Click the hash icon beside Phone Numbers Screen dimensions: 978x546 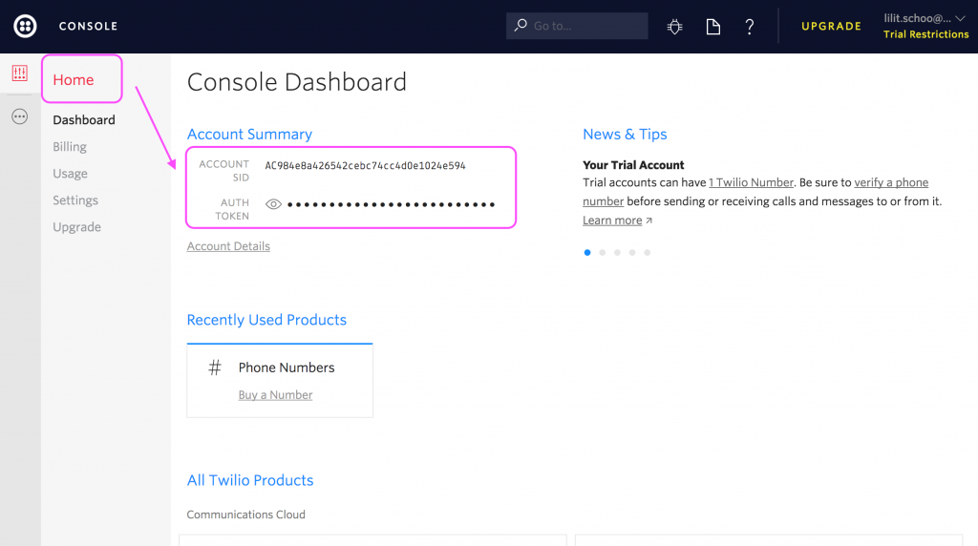coord(215,367)
